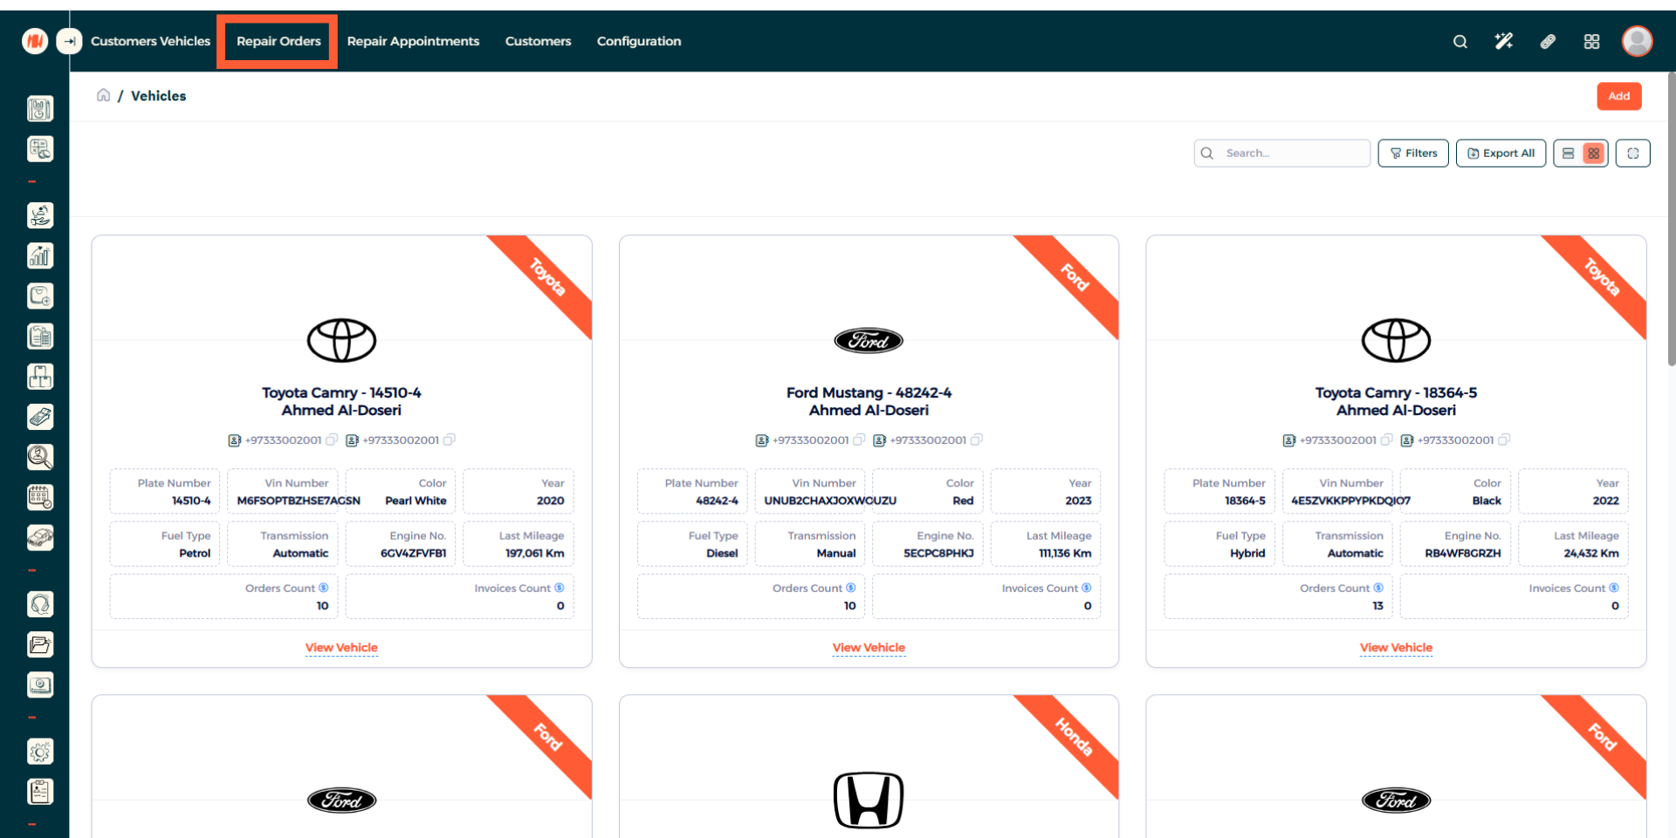Open the apps grid icon in header
The height and width of the screenshot is (838, 1676).
(x=1591, y=41)
